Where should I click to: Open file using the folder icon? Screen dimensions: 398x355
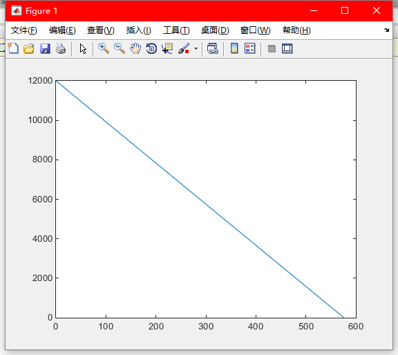pyautogui.click(x=29, y=48)
